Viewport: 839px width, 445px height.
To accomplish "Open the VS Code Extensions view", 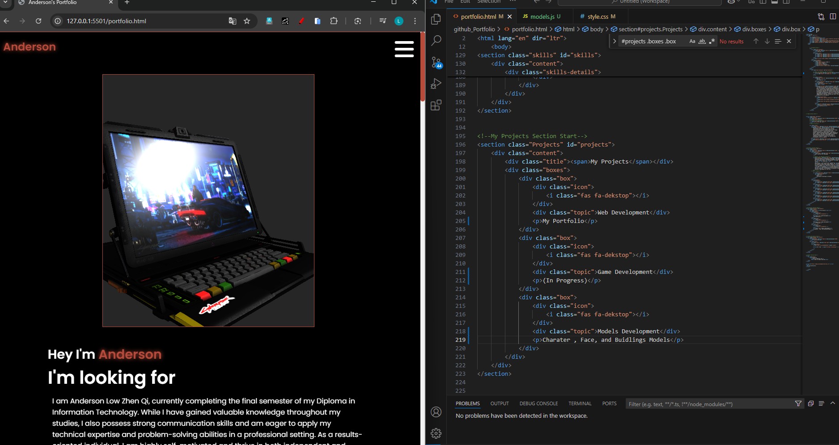I will tap(436, 105).
